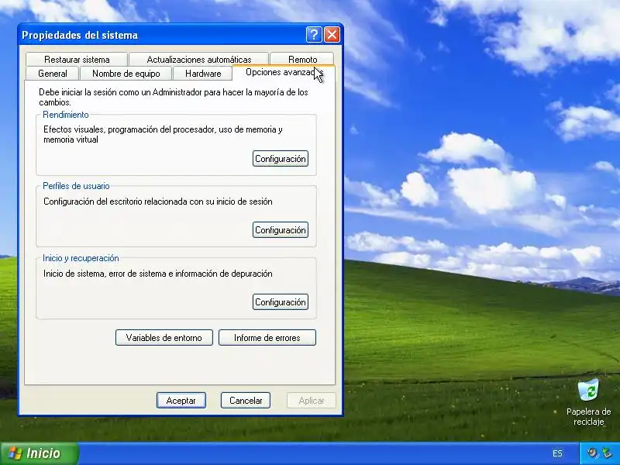Close the Propiedades del sistema dialog

pyautogui.click(x=332, y=35)
